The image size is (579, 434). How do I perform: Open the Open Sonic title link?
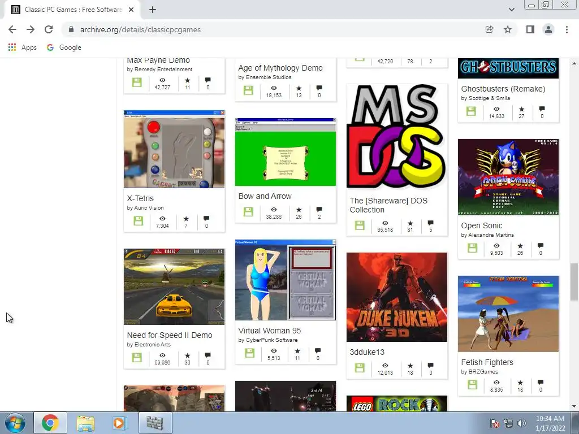pos(481,225)
